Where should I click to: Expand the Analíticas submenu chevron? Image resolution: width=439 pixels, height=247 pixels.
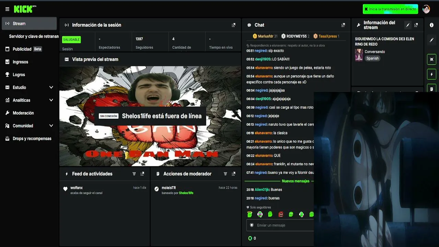(51, 100)
